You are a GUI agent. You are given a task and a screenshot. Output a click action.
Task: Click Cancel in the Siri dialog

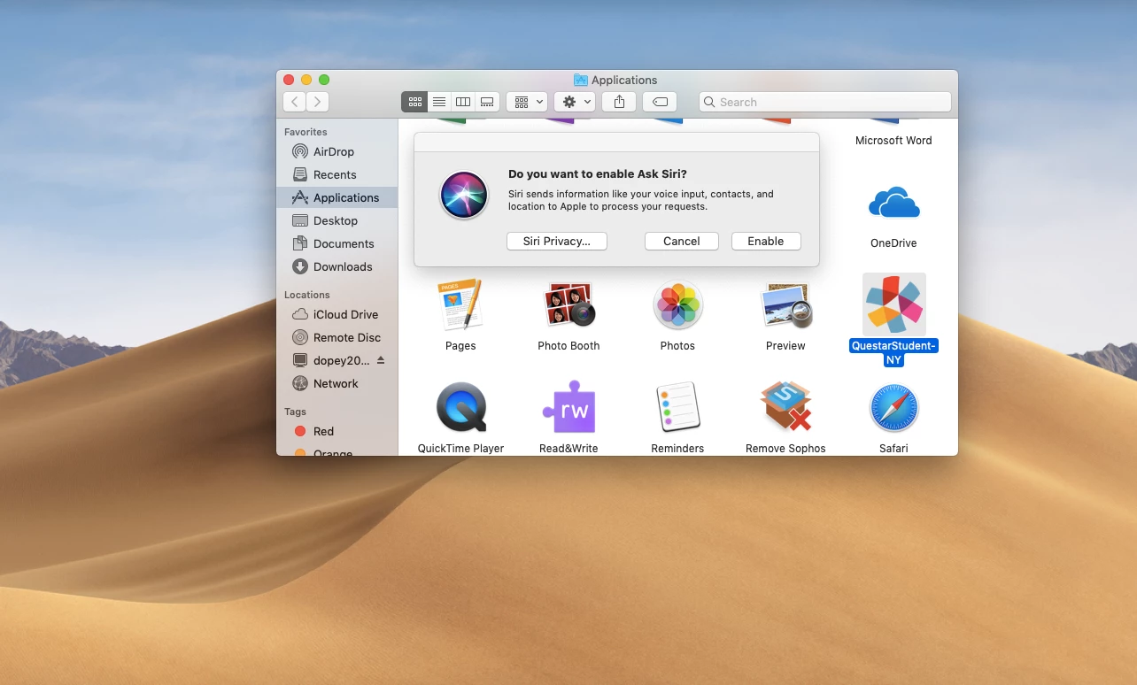click(682, 241)
